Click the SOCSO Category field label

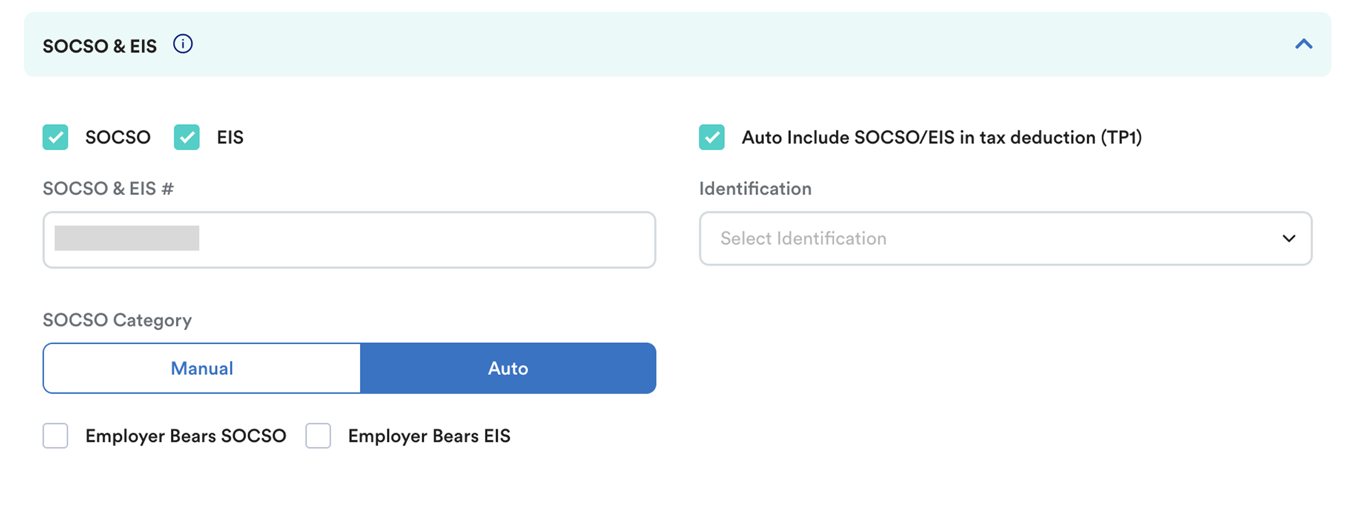coord(117,320)
